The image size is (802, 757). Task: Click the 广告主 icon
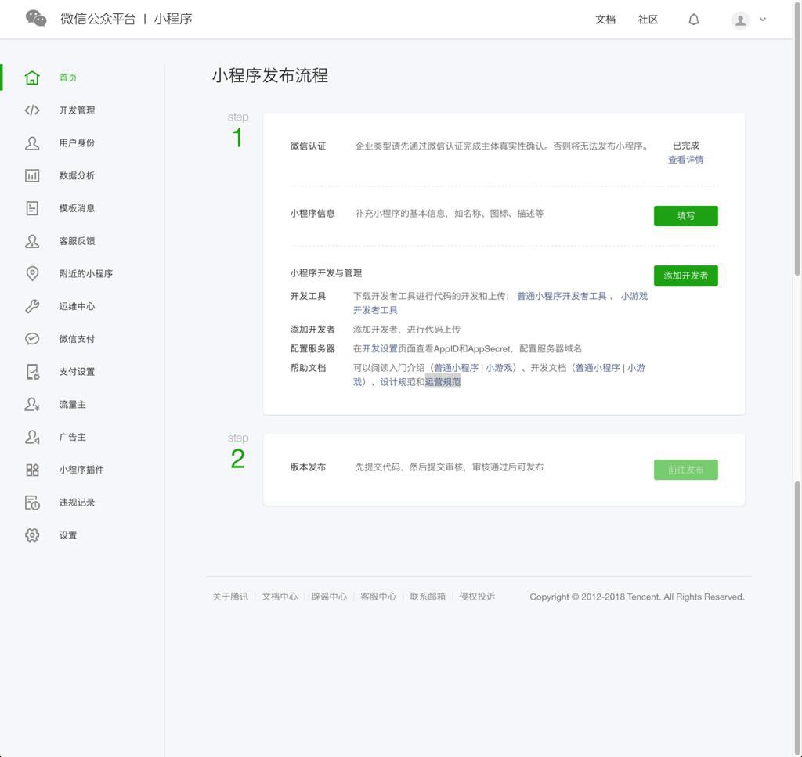32,437
